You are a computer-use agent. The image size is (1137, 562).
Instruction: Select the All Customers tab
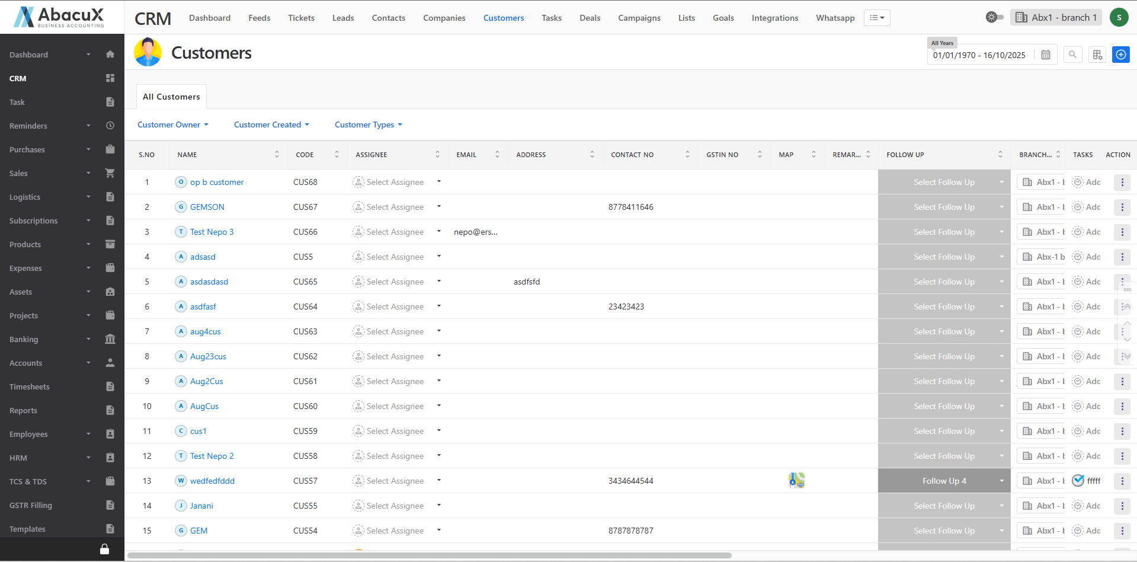coord(171,97)
